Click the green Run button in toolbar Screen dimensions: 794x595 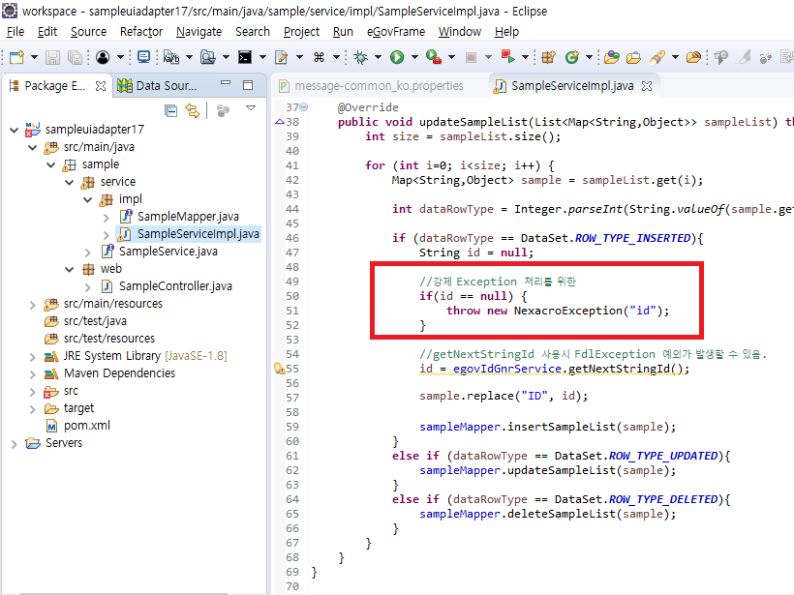click(x=397, y=58)
